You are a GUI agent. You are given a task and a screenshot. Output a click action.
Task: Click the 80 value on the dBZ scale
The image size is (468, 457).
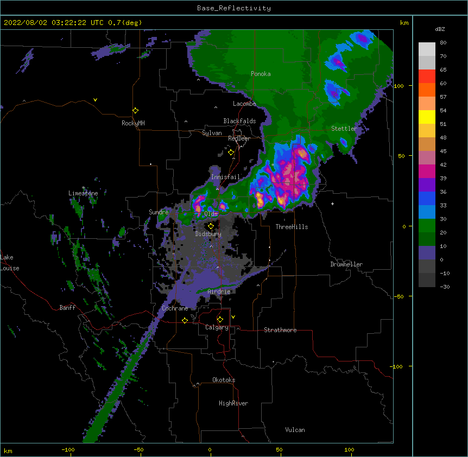[x=443, y=43]
